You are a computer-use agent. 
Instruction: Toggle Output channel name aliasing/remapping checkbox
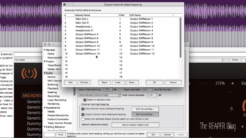coord(83,114)
